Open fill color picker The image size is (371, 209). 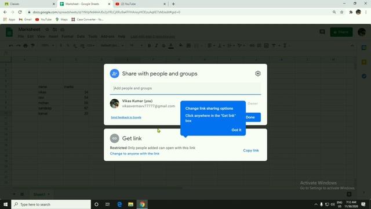tap(180, 45)
